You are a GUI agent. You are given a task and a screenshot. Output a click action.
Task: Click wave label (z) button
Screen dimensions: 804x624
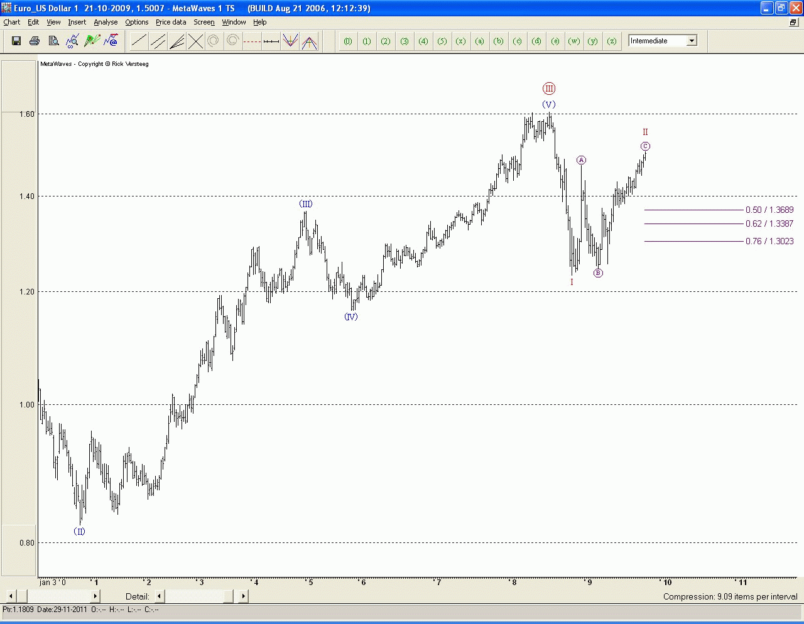pyautogui.click(x=612, y=41)
